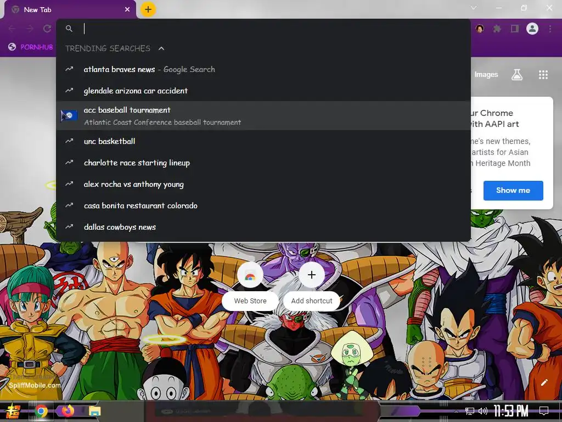Viewport: 562px width, 422px height.
Task: Collapse the Trending Searches section
Action: click(161, 48)
